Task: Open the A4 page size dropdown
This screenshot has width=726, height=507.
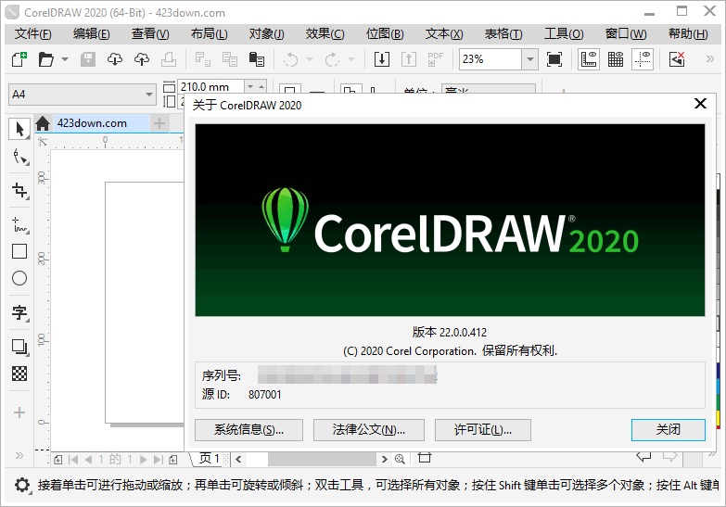Action: 83,95
